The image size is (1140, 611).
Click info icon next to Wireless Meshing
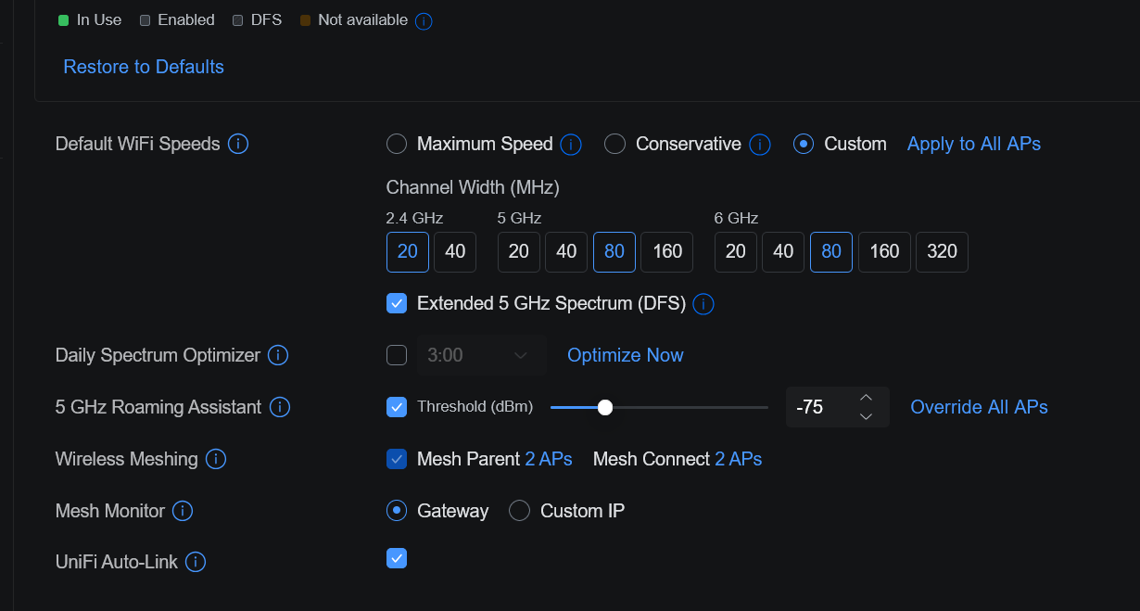(x=216, y=459)
